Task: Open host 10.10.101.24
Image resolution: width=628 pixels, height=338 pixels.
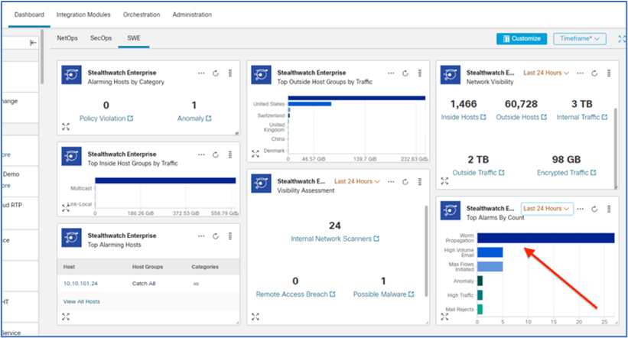Action: click(80, 284)
